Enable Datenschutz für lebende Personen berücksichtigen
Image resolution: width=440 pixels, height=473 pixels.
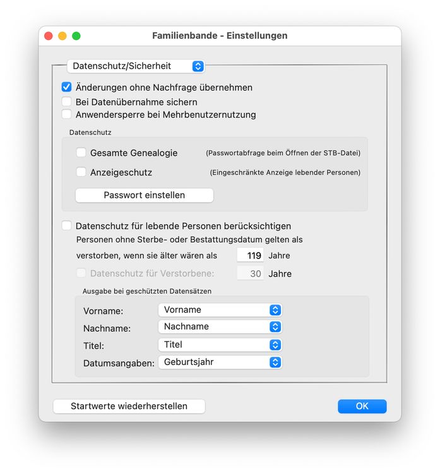(x=66, y=225)
